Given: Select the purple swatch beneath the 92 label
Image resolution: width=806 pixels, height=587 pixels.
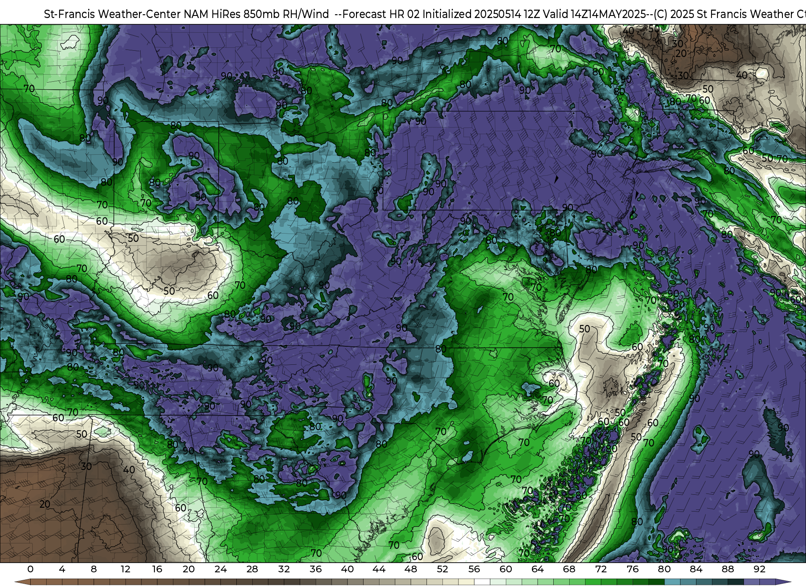Looking at the screenshot, I should pyautogui.click(x=767, y=582).
